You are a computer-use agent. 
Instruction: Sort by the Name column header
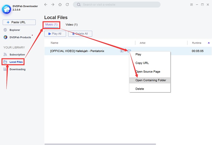coord(55,43)
